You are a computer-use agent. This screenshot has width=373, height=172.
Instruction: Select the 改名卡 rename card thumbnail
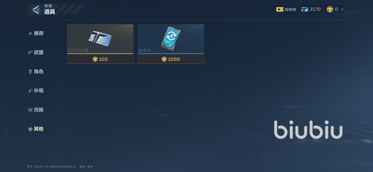click(171, 39)
